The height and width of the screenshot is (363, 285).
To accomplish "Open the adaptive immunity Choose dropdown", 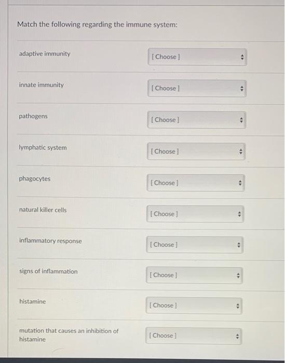I will 197,57.
